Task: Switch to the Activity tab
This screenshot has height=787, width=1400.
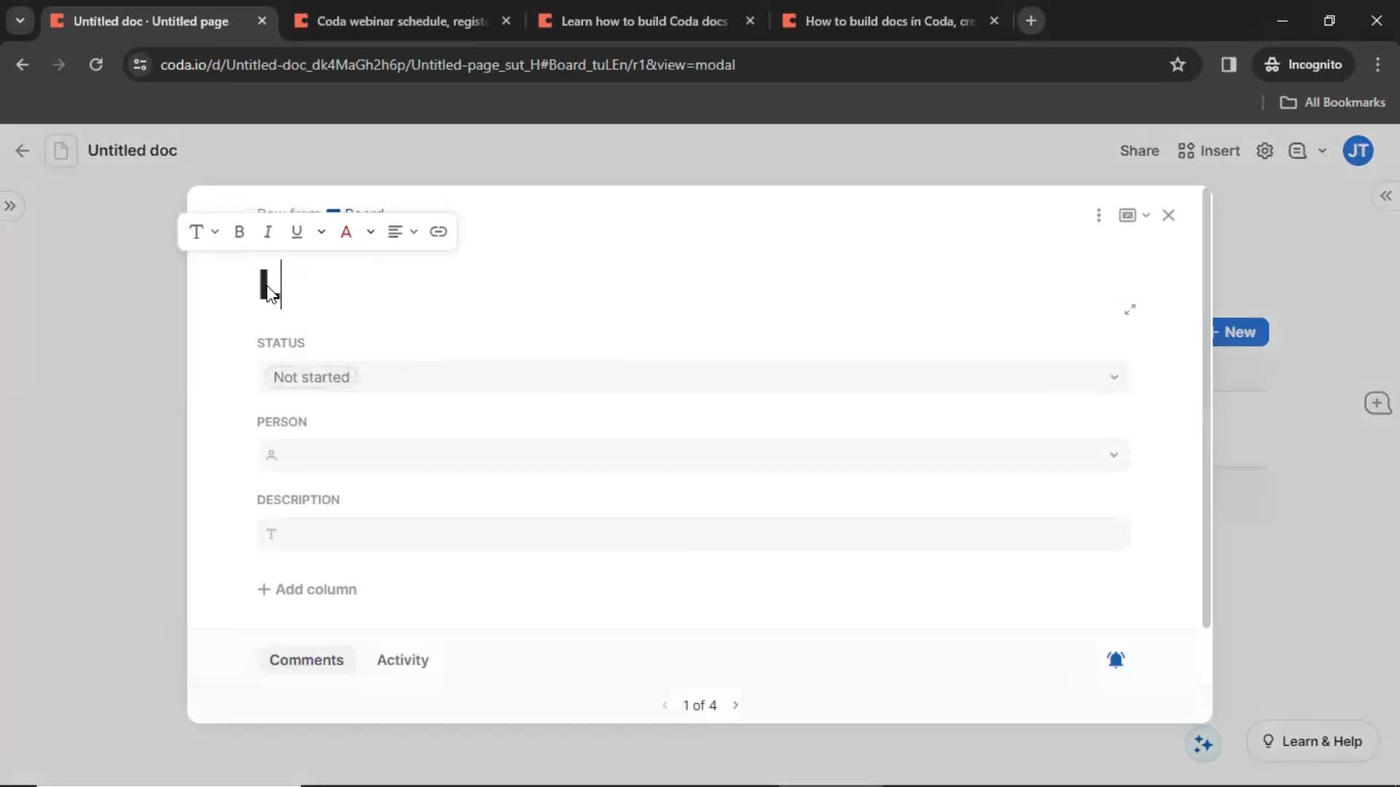Action: coord(404,660)
